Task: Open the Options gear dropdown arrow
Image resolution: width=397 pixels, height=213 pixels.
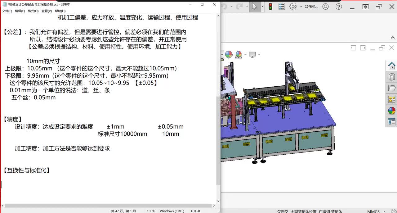Action: coord(301,7)
